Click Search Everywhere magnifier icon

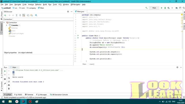click(184, 8)
